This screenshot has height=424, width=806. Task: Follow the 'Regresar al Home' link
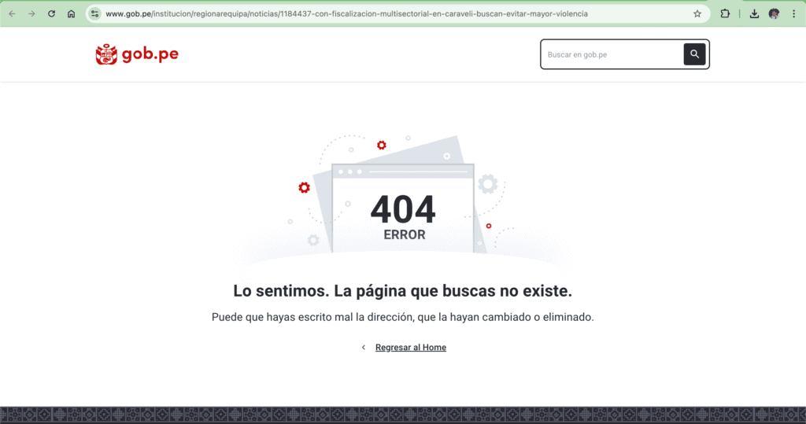pos(410,347)
